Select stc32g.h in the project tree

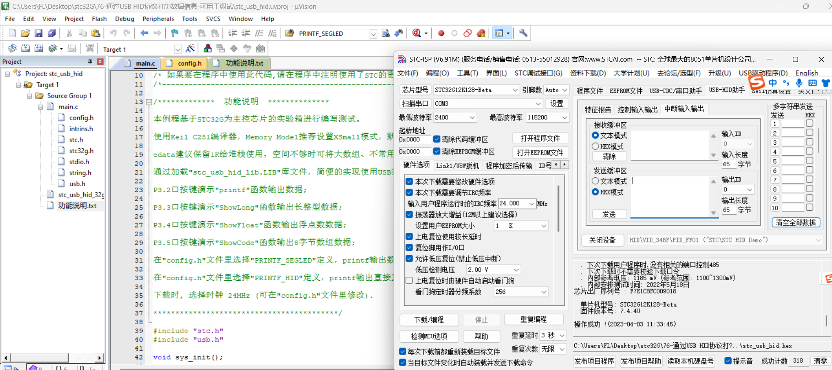pos(81,150)
